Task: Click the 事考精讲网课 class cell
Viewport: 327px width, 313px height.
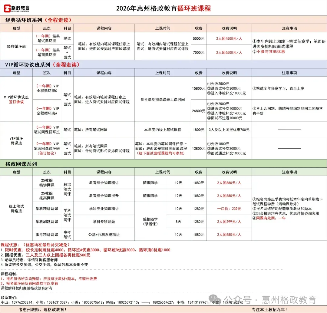Action: point(47,234)
